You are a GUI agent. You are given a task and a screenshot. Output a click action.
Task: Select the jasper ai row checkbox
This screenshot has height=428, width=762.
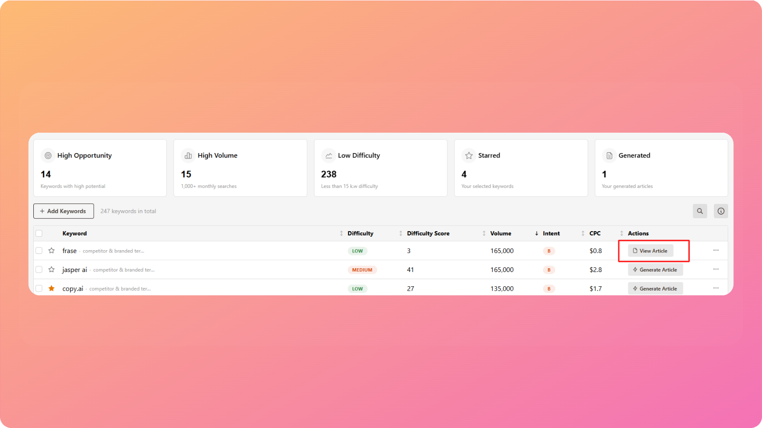39,270
